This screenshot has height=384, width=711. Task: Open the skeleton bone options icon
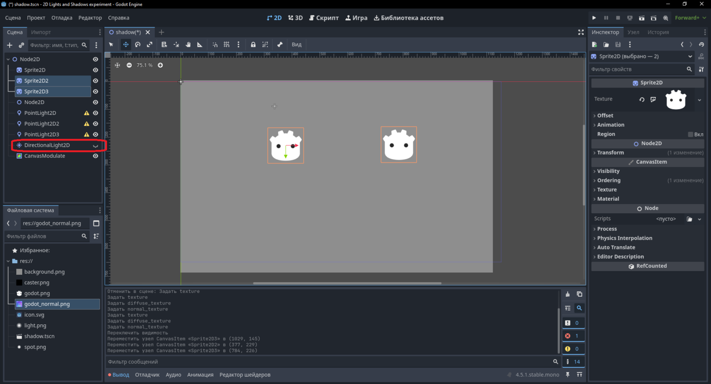280,44
